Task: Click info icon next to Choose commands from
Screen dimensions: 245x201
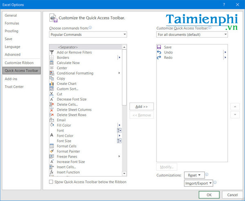Action: [x=90, y=28]
